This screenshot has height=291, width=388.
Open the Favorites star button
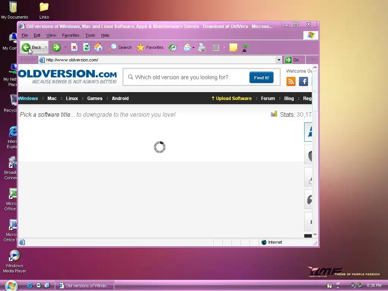pos(150,47)
